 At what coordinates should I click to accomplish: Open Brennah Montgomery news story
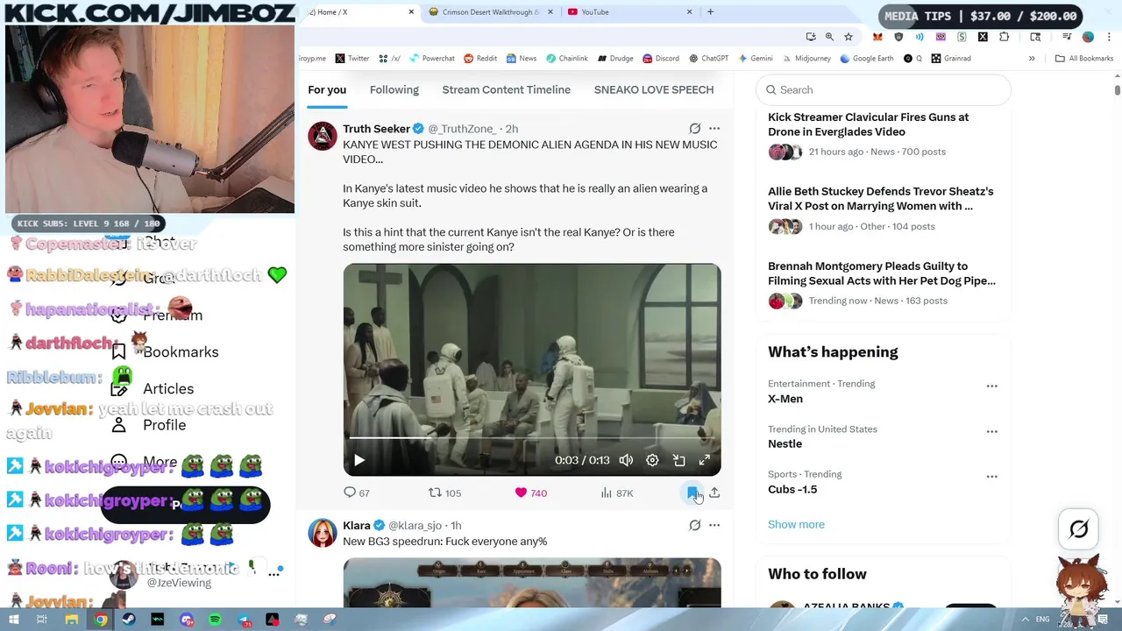click(882, 273)
